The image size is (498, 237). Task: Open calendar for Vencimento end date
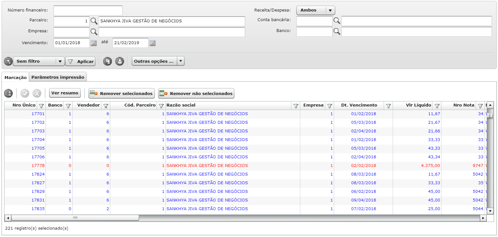(152, 43)
